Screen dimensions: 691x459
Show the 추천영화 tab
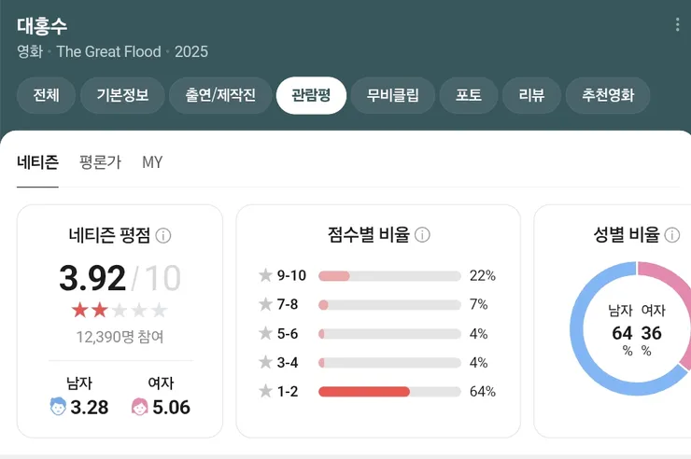608,95
